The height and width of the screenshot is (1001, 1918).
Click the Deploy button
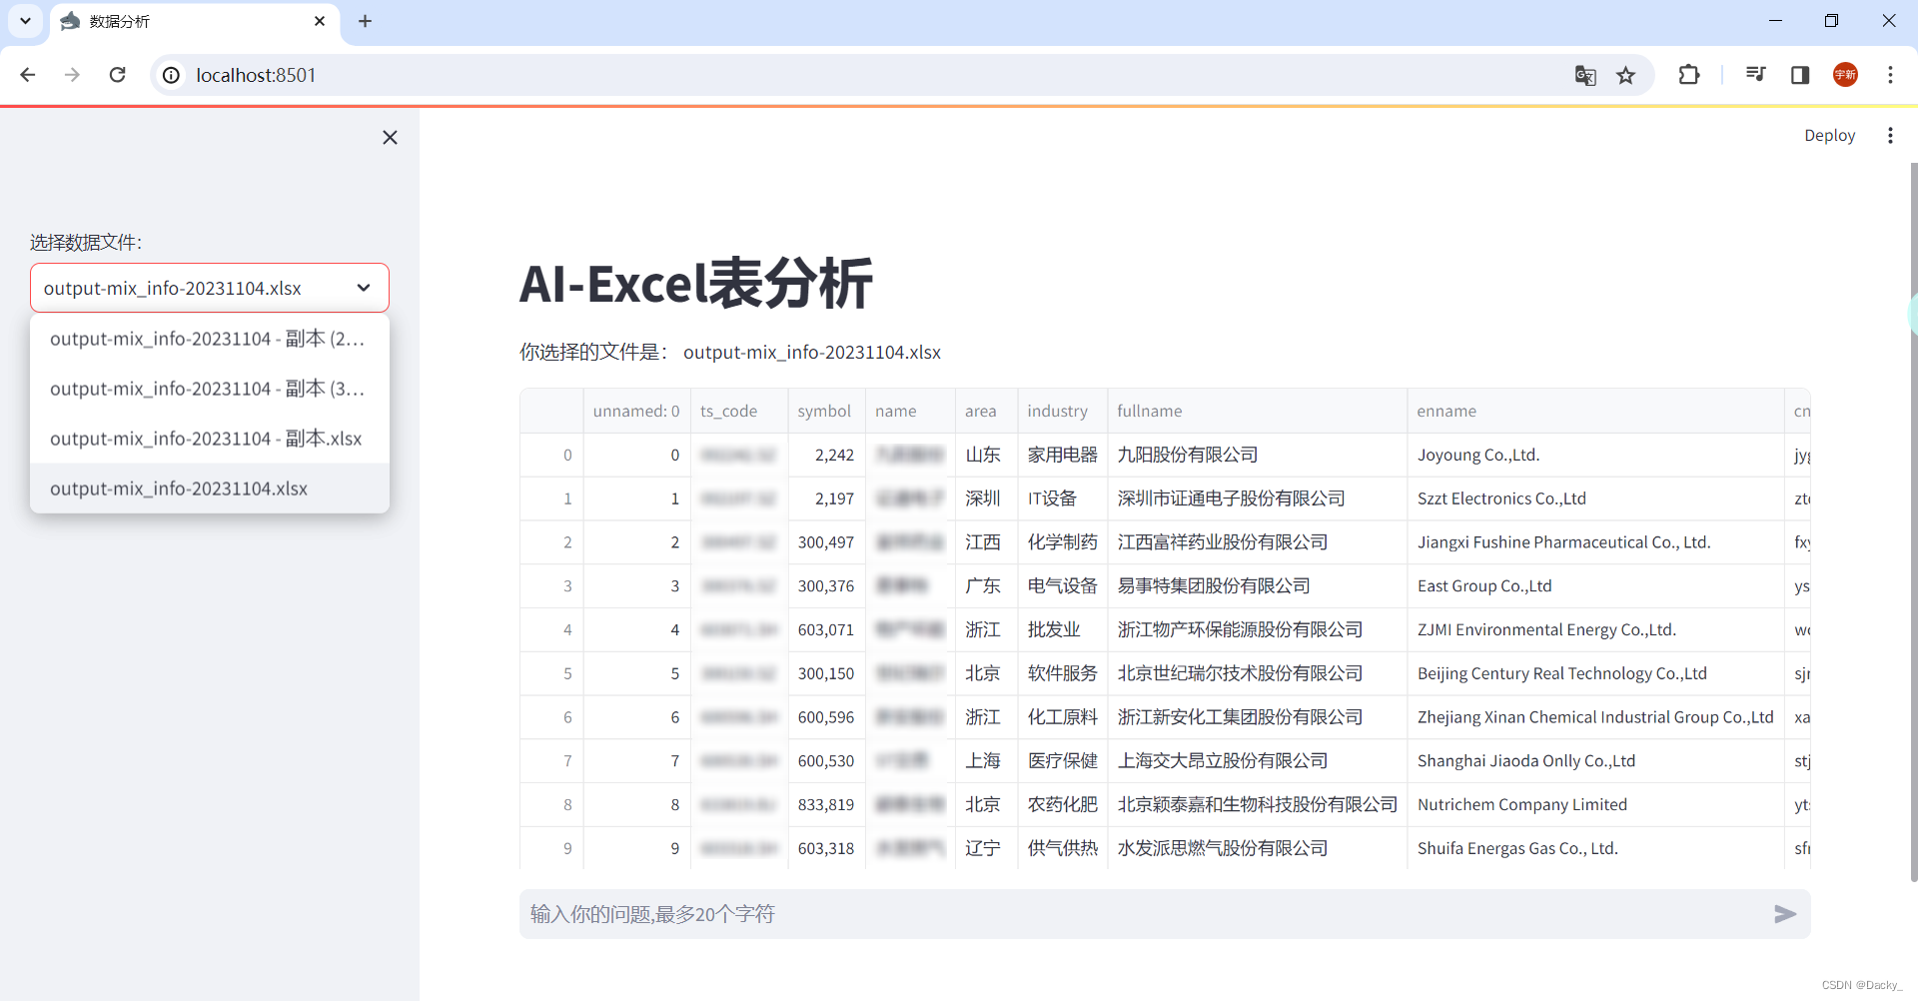pos(1830,135)
